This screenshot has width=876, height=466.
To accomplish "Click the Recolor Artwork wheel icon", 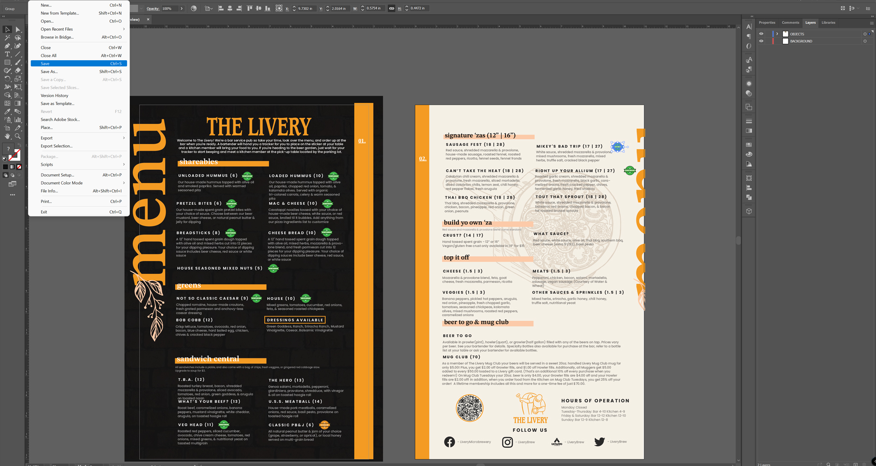I will 194,8.
